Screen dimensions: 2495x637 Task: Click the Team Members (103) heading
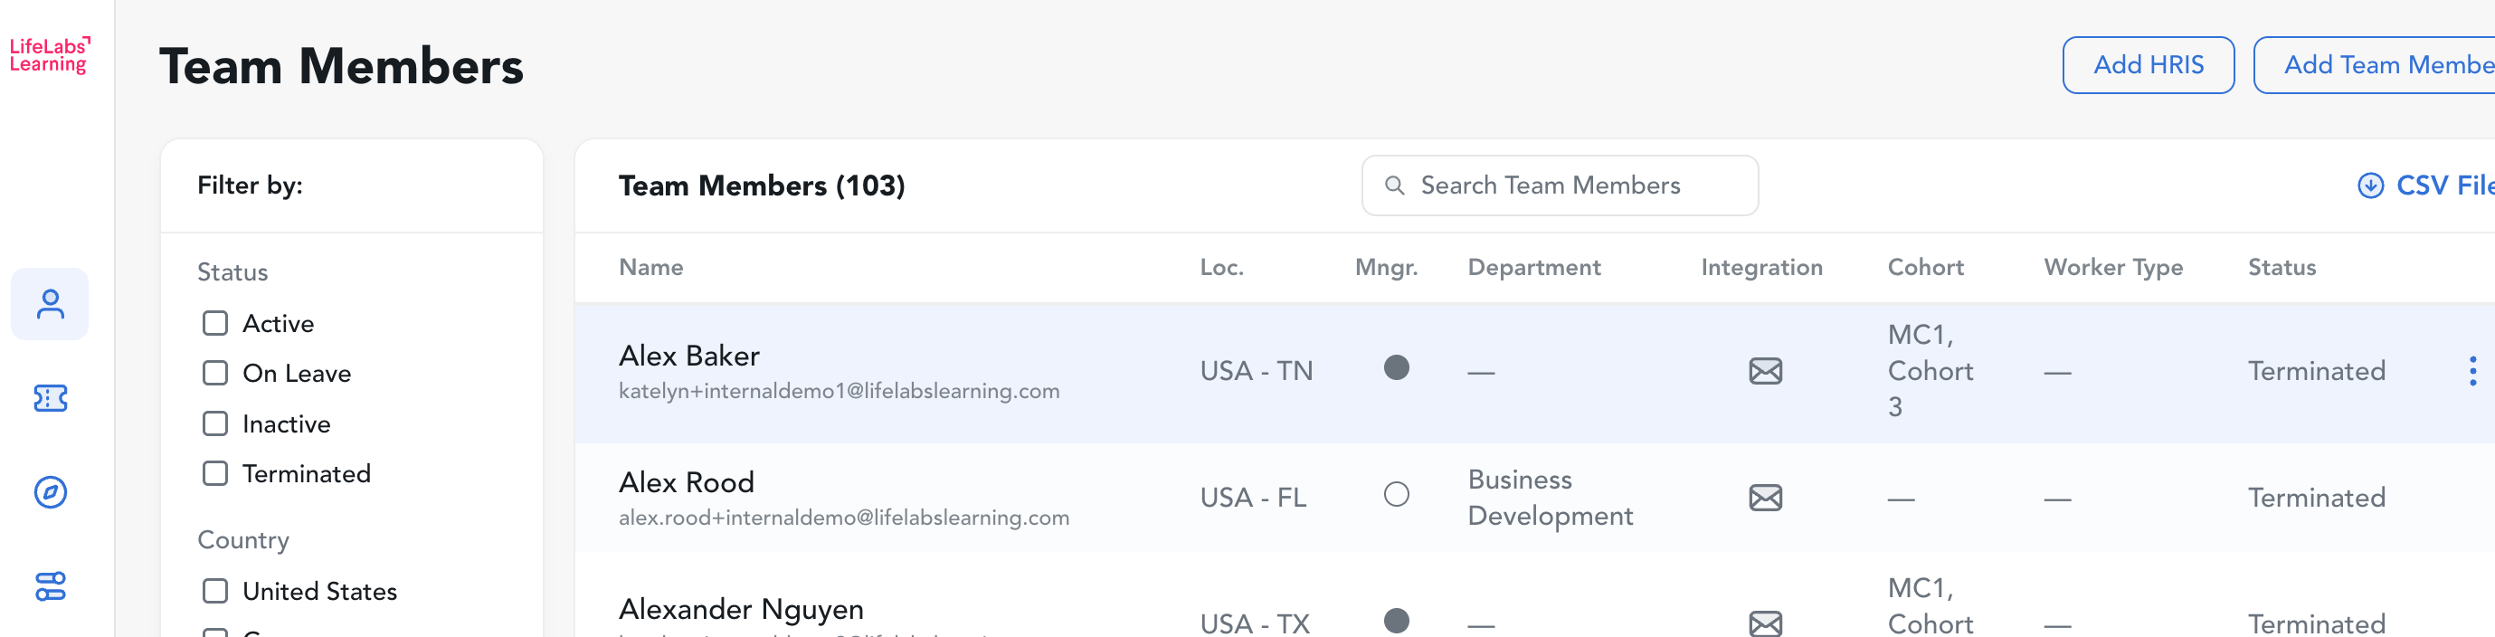pos(762,185)
